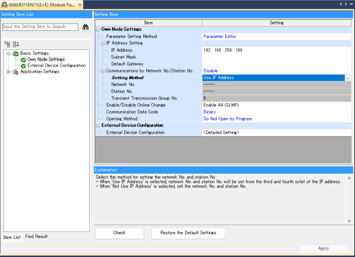Select Application Settings in tree
The height and width of the screenshot is (257, 355).
40,72
